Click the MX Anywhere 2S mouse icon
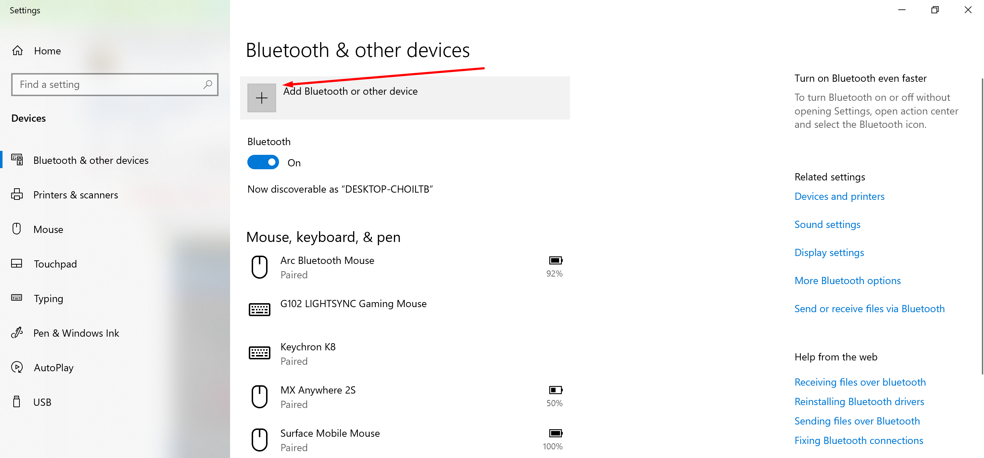The image size is (984, 458). [259, 396]
